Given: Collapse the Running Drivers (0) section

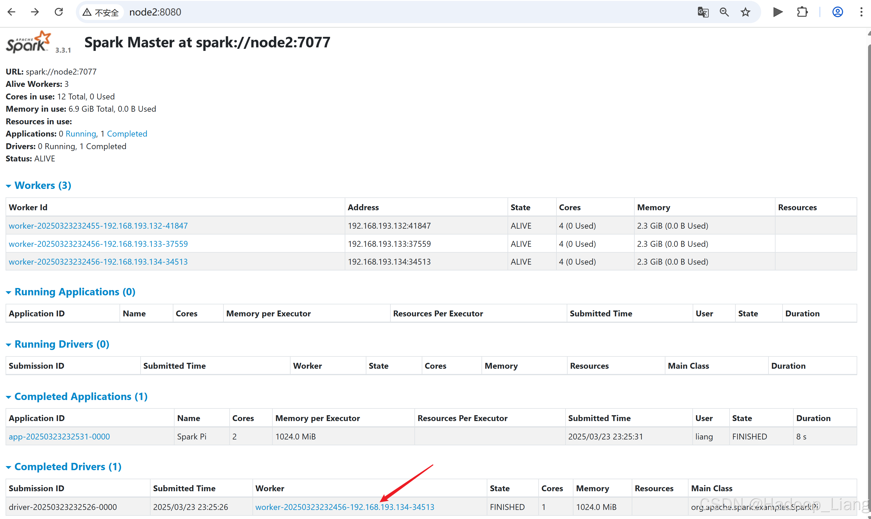Looking at the screenshot, I should click(62, 344).
